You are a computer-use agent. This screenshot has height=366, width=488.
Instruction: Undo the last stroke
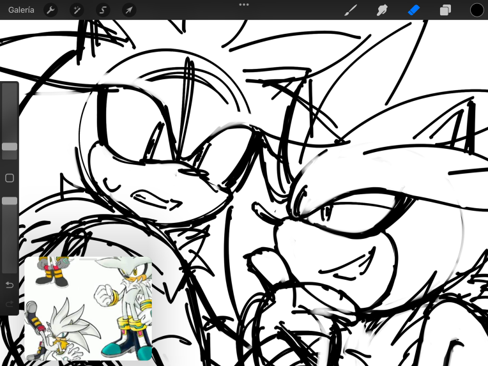(10, 285)
